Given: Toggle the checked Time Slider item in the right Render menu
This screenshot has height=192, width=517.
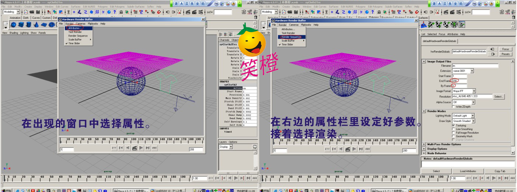Looking at the screenshot, I should click(292, 44).
